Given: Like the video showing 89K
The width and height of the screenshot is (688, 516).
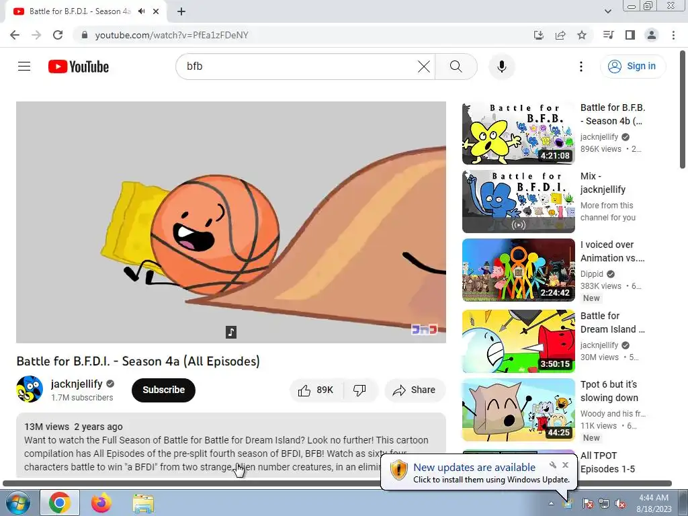Looking at the screenshot, I should 316,390.
